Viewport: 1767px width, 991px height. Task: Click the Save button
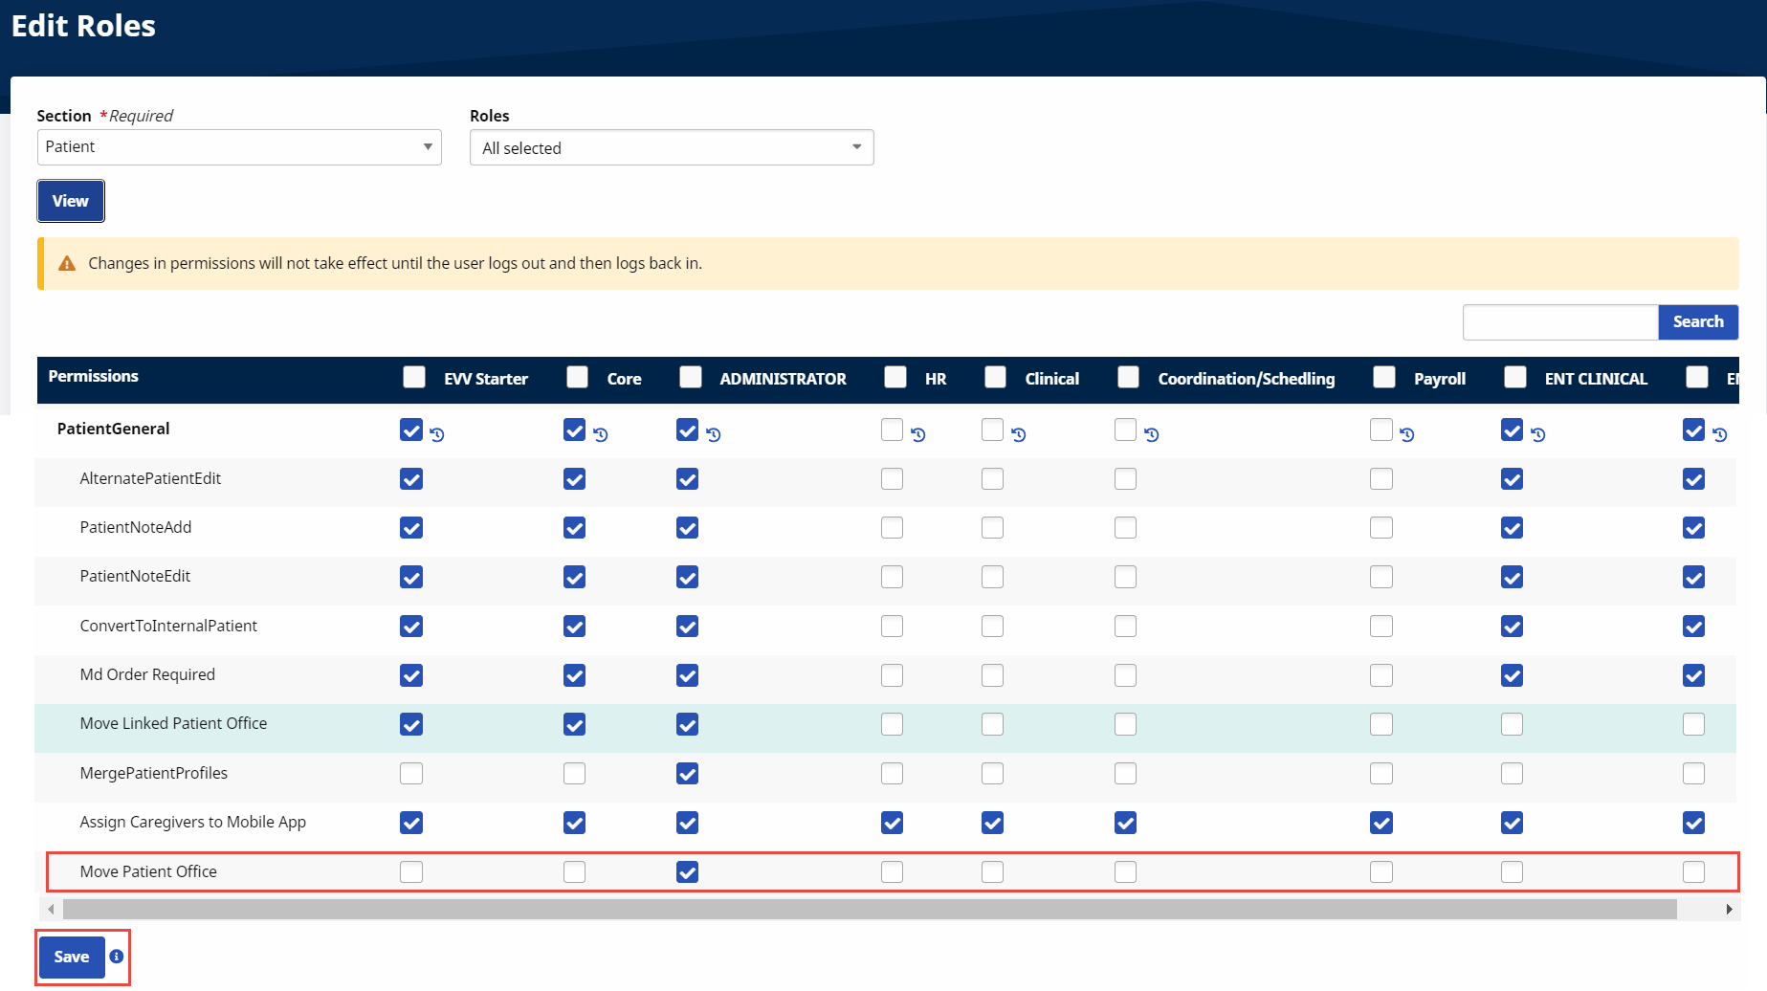point(72,957)
